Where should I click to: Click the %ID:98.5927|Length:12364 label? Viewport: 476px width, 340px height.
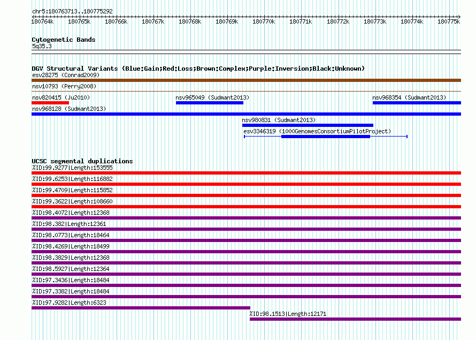pos(71,269)
